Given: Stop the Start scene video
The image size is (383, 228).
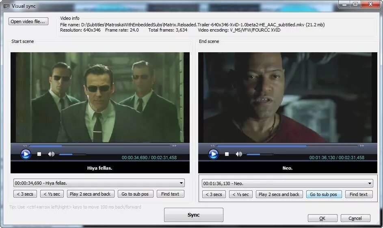Looking at the screenshot, I should pyautogui.click(x=39, y=154).
